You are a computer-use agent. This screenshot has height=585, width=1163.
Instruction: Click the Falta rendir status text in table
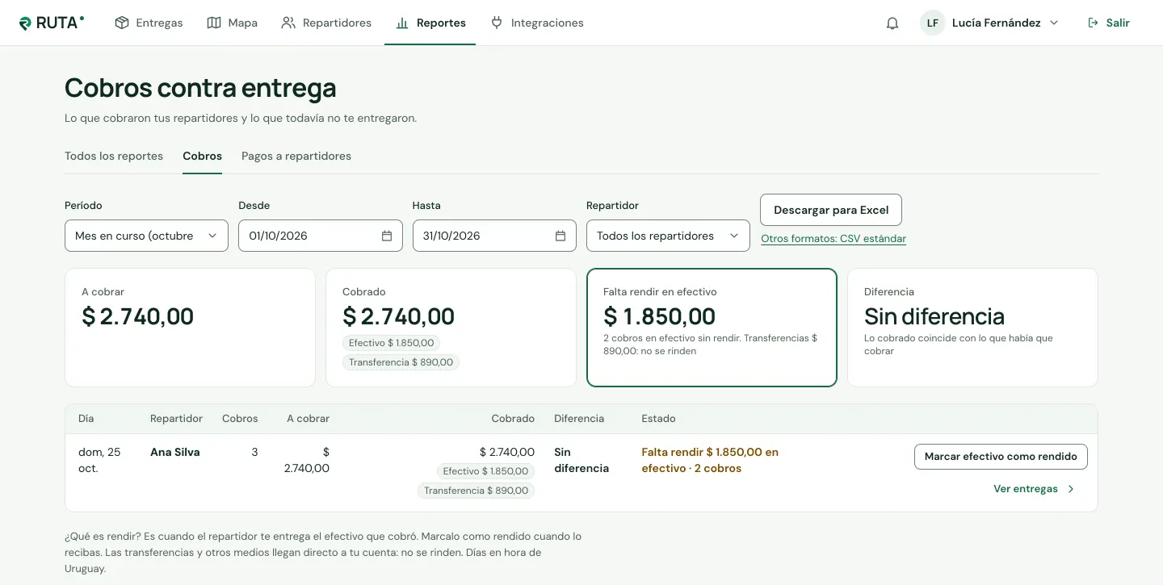pos(710,460)
